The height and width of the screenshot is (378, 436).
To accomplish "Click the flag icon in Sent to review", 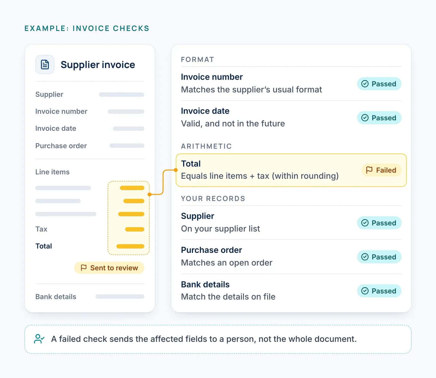I will [84, 268].
